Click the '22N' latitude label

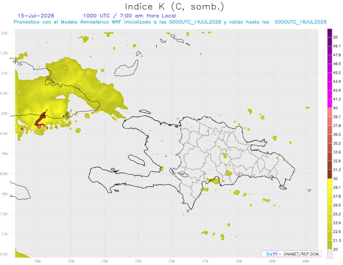(x=4, y=33)
